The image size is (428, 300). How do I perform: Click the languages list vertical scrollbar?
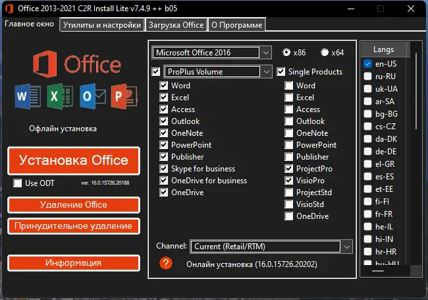coord(416,91)
